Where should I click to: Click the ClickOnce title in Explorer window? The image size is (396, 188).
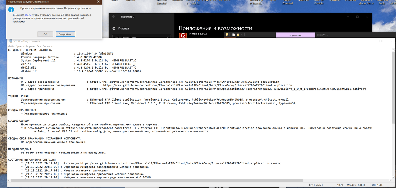point(322,34)
